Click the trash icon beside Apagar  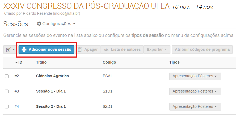[80, 49]
